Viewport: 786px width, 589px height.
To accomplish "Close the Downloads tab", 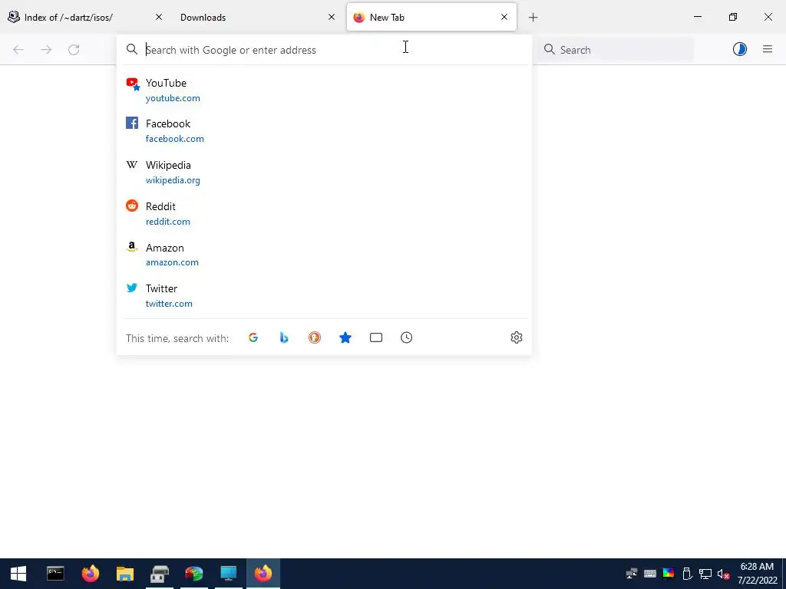I will 332,17.
